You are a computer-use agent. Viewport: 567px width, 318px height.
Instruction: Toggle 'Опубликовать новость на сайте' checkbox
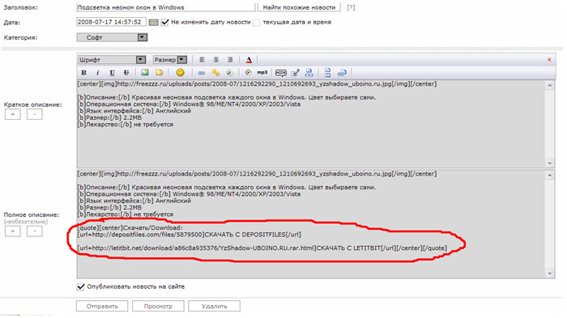pyautogui.click(x=81, y=286)
